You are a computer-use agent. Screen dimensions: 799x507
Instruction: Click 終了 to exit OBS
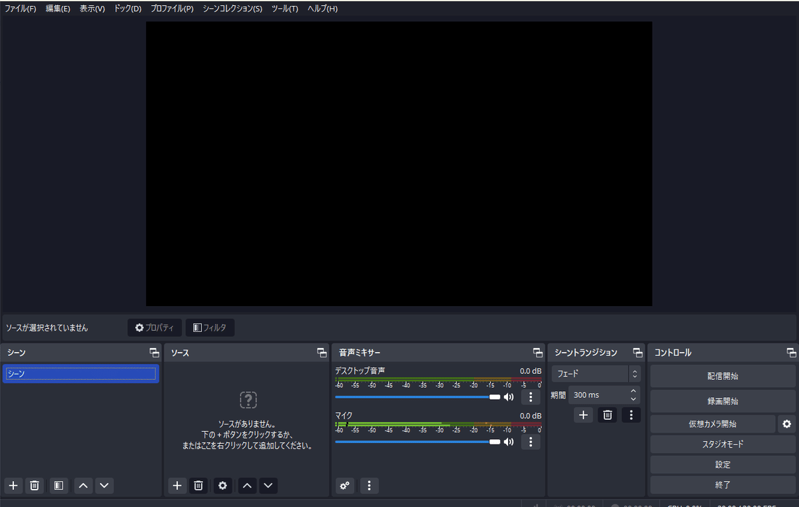(x=723, y=485)
